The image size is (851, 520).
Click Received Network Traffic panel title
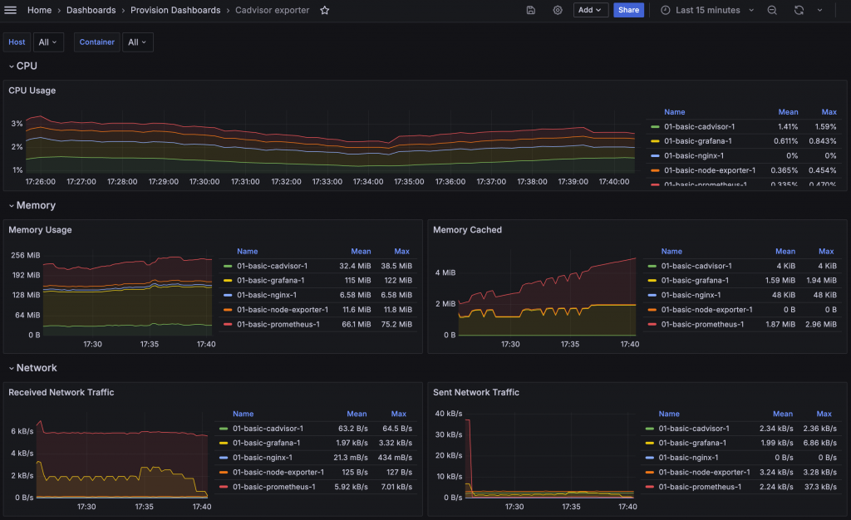pos(61,392)
